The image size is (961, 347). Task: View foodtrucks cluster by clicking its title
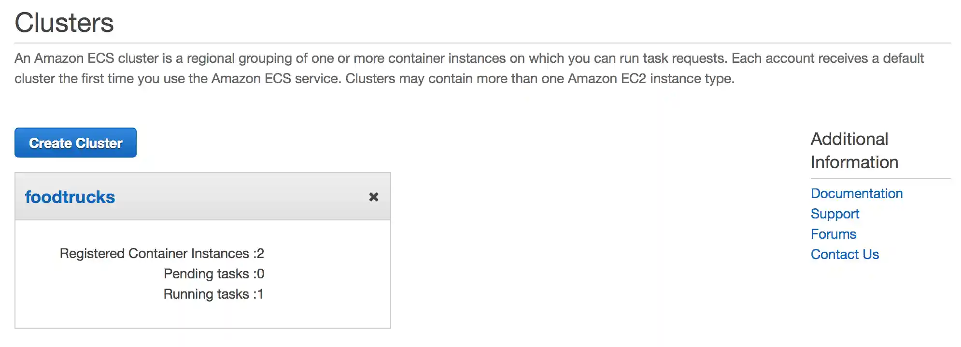[x=70, y=197]
